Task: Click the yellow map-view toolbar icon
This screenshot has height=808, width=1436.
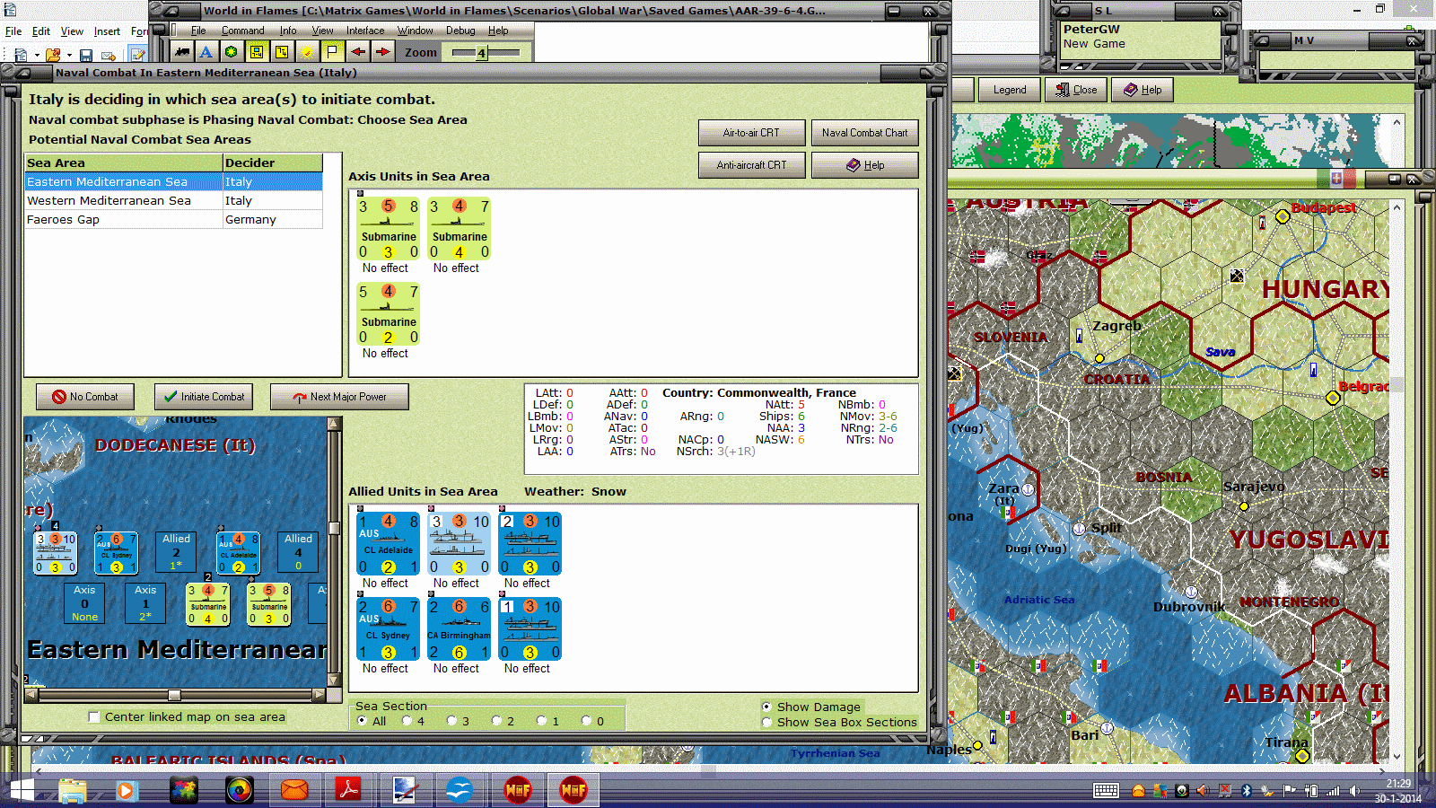Action: pyautogui.click(x=257, y=52)
